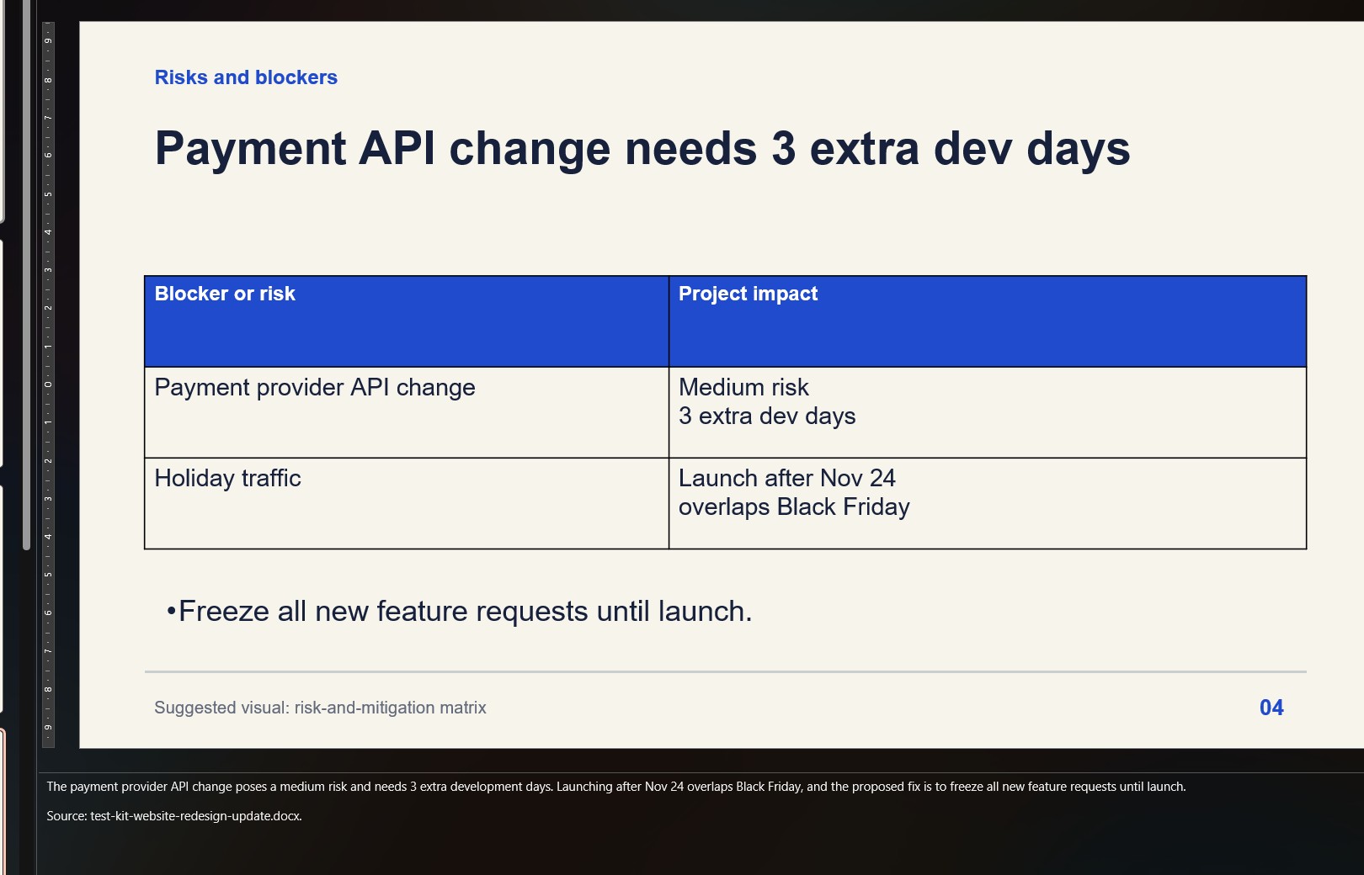The image size is (1364, 875).
Task: Click the 'Launch after Nov 24' cell text
Action: (786, 478)
